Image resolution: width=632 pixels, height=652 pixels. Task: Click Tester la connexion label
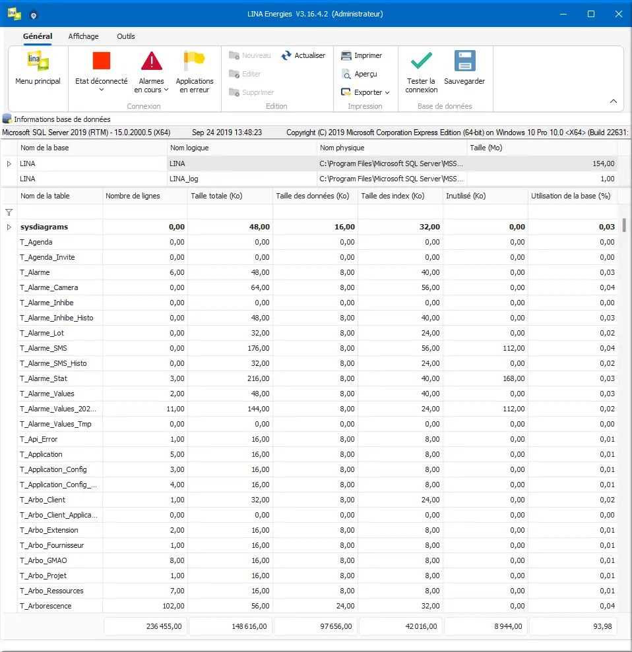421,85
